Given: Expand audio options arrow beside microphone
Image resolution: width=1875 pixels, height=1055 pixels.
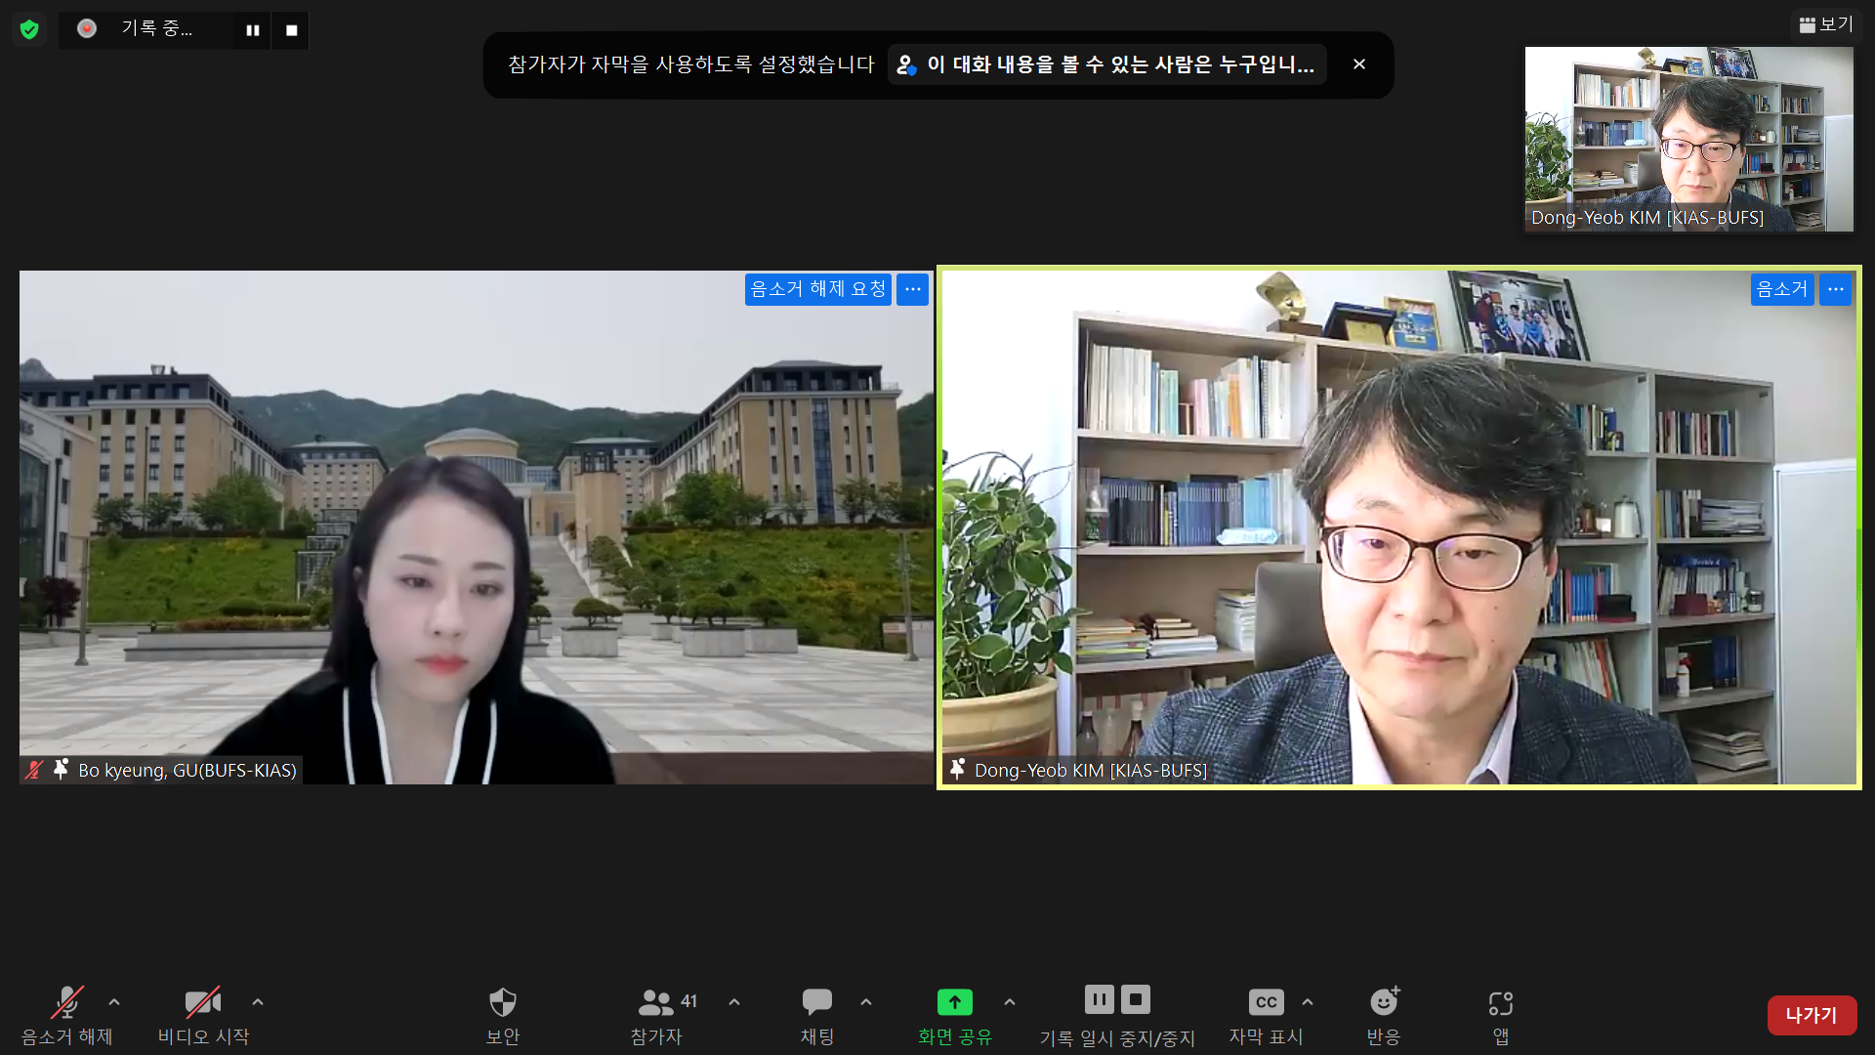Looking at the screenshot, I should pos(114,1002).
